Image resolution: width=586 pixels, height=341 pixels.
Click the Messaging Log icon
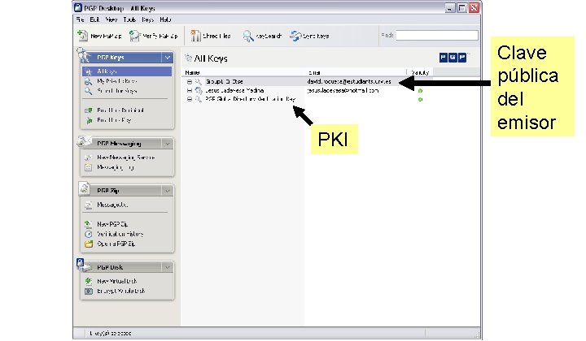88,168
